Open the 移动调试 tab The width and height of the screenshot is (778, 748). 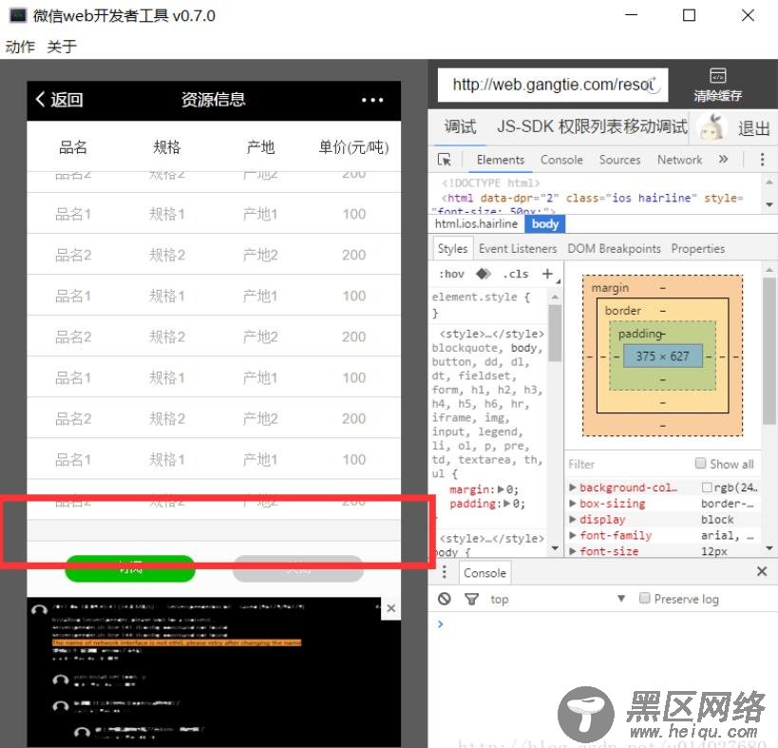coord(655,126)
